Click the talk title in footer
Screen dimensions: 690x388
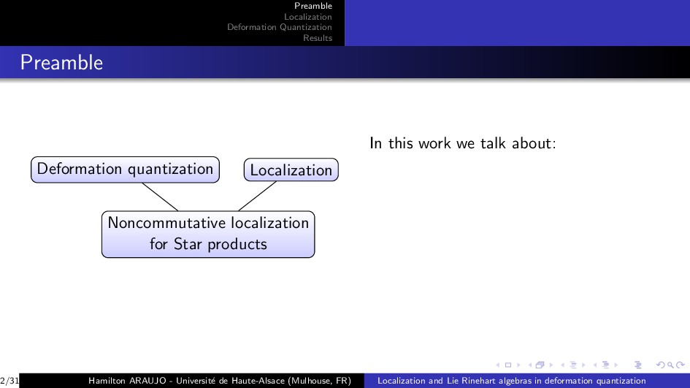click(511, 381)
